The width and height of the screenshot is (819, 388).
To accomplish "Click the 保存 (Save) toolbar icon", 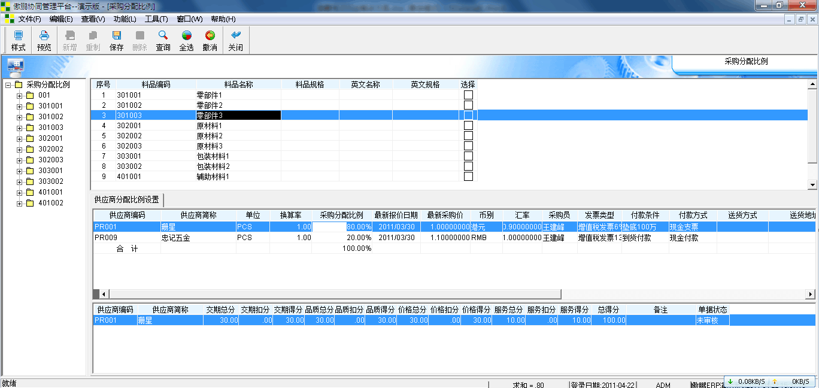I will coord(117,40).
